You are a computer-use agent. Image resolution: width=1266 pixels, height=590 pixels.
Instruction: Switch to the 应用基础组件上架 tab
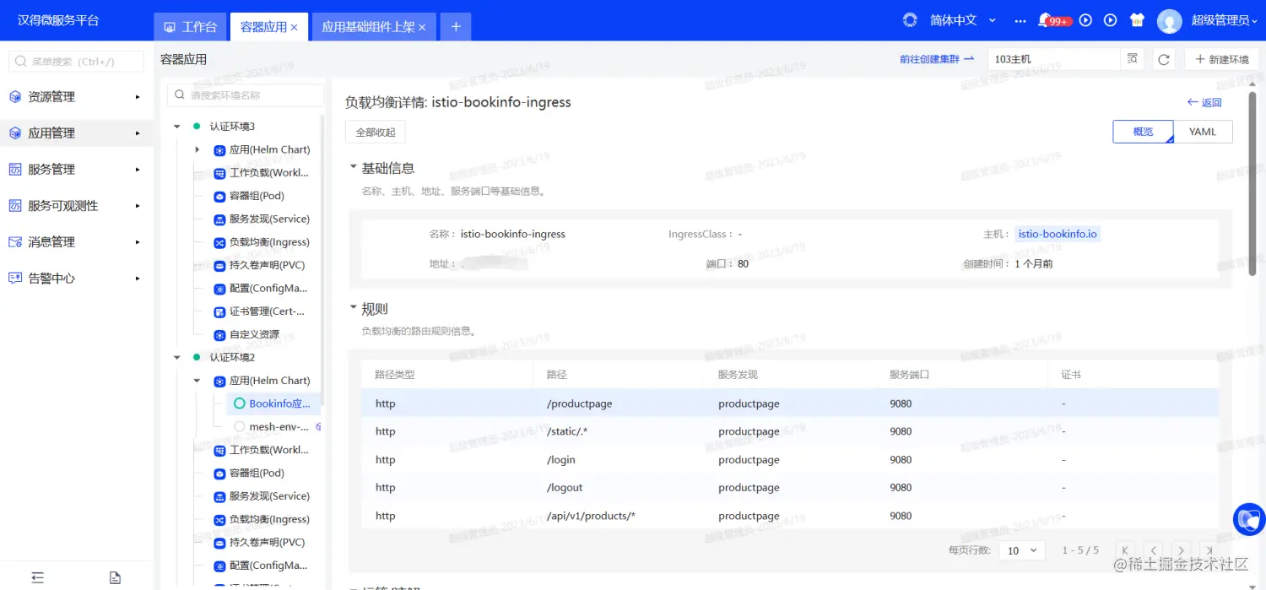tap(368, 27)
